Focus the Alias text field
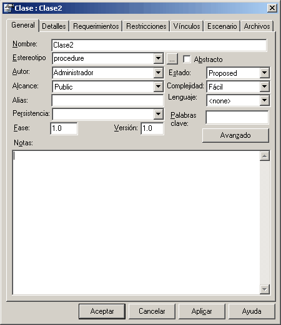This screenshot has width=281, height=325. (x=107, y=101)
